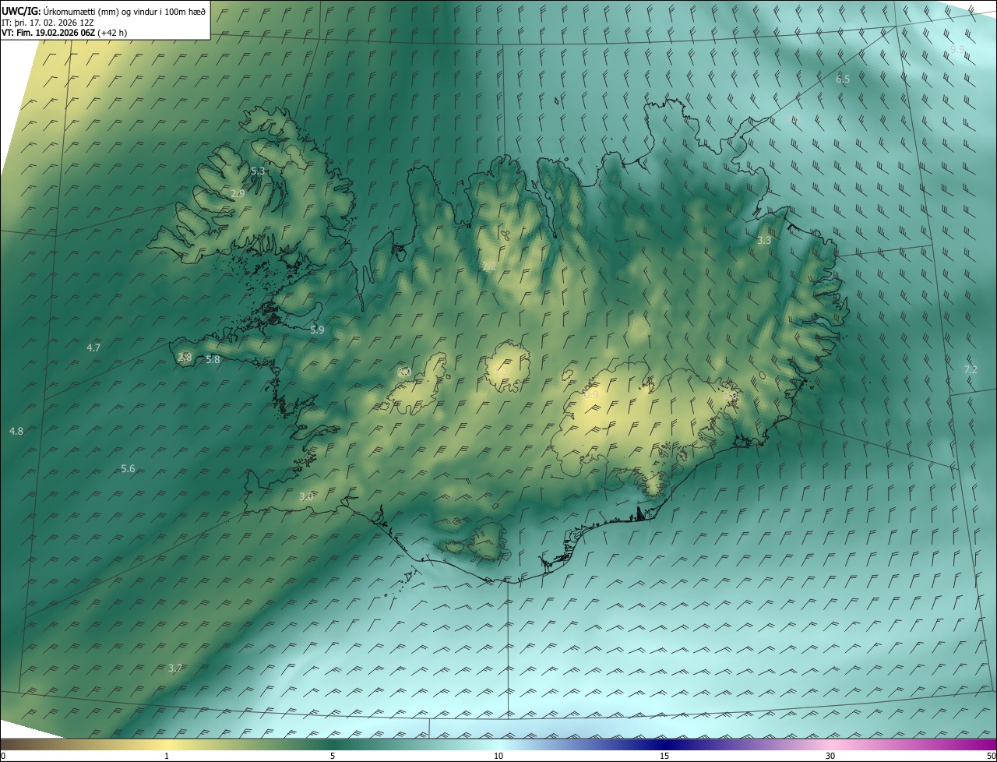The height and width of the screenshot is (762, 997).
Task: Click the colorbar tick label 10
Action: tap(498, 757)
